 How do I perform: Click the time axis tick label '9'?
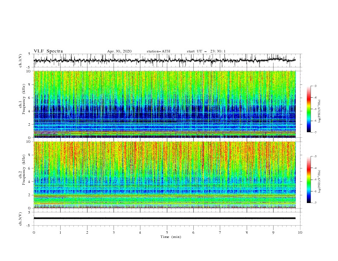(273, 232)
